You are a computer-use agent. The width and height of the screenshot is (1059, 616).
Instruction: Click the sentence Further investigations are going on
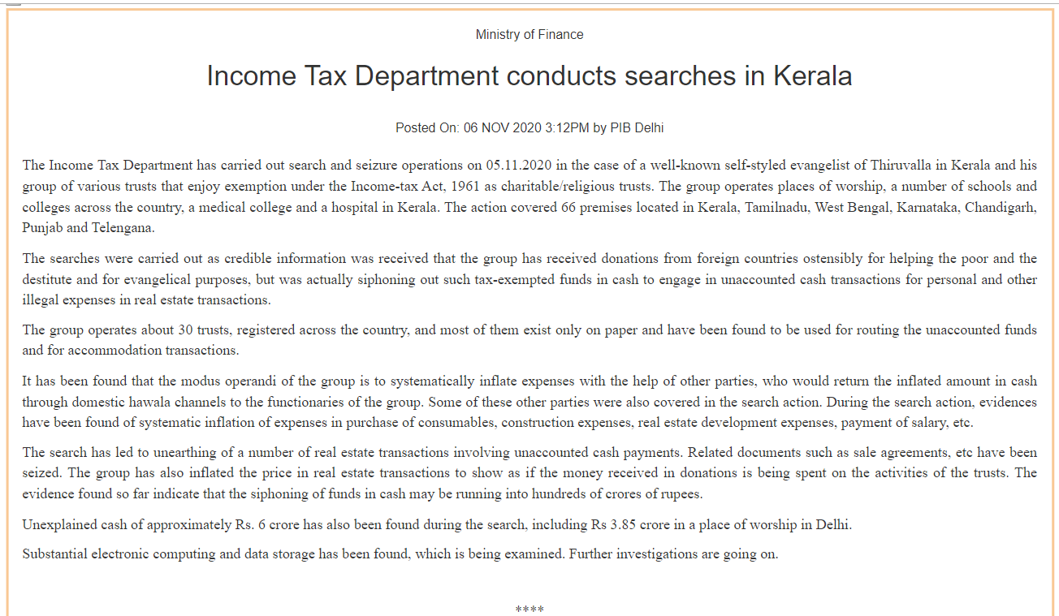673,554
